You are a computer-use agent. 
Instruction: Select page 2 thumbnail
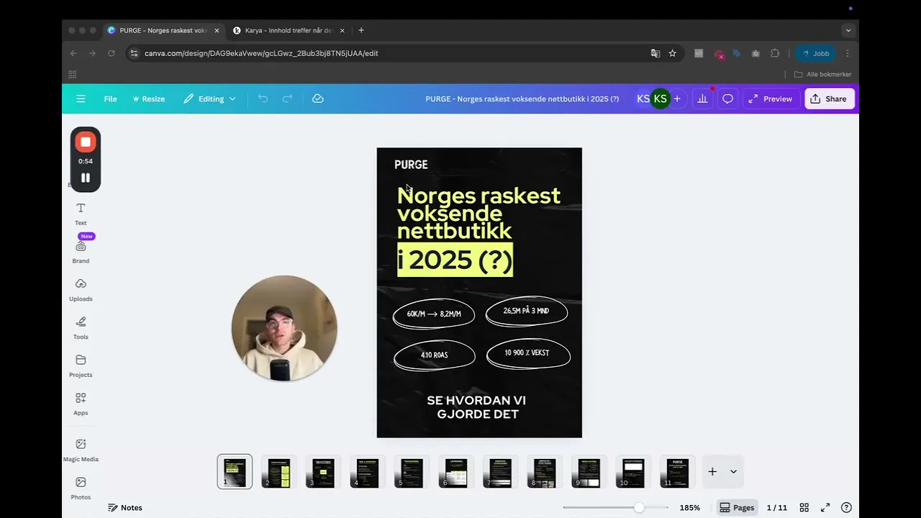279,472
